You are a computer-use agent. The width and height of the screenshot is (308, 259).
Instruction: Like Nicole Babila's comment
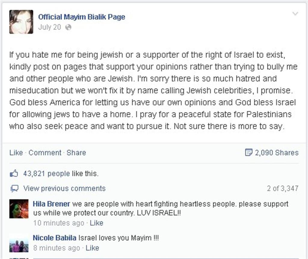tap(92, 248)
